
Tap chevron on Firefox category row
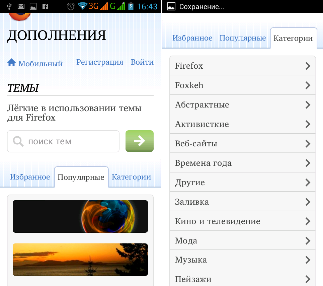point(308,66)
